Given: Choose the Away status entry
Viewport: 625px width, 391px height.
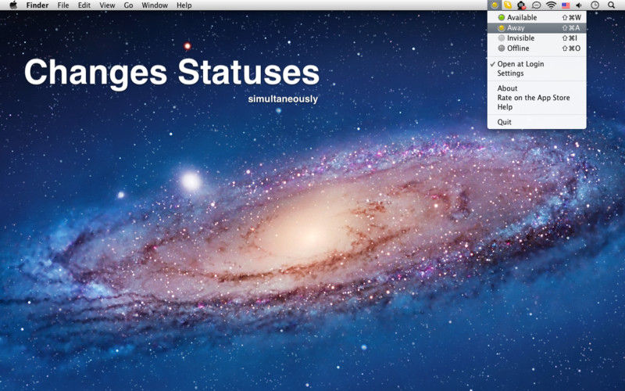Looking at the screenshot, I should (537, 28).
